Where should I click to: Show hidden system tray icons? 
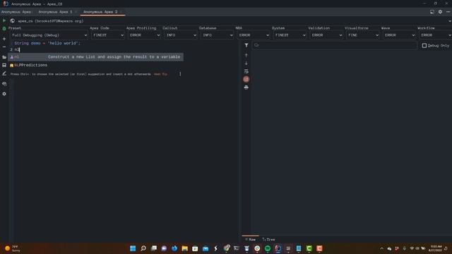point(381,248)
